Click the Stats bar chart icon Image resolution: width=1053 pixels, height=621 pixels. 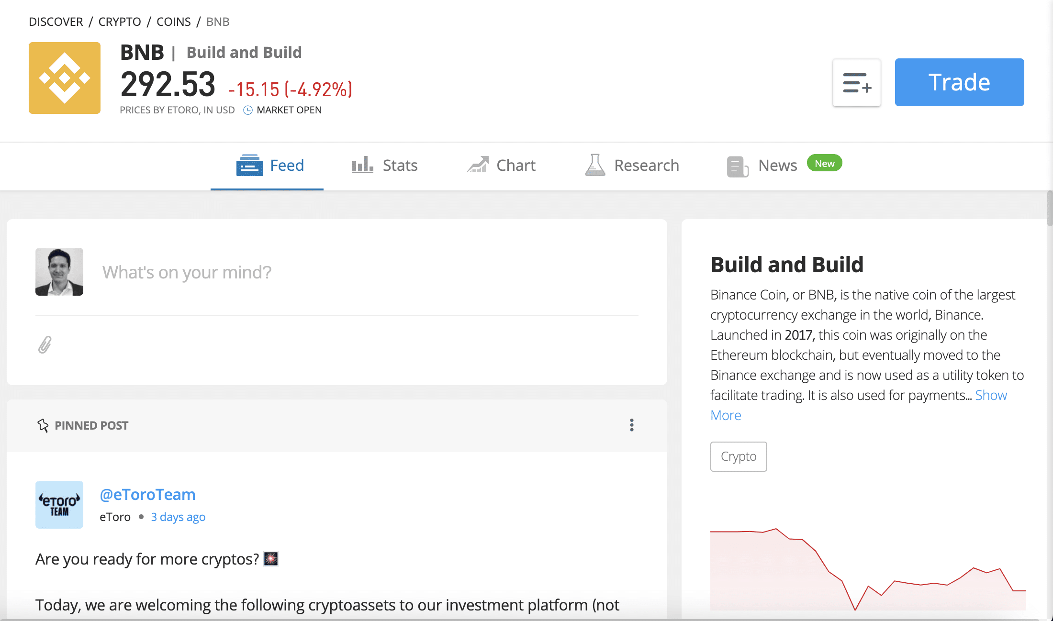click(x=362, y=165)
